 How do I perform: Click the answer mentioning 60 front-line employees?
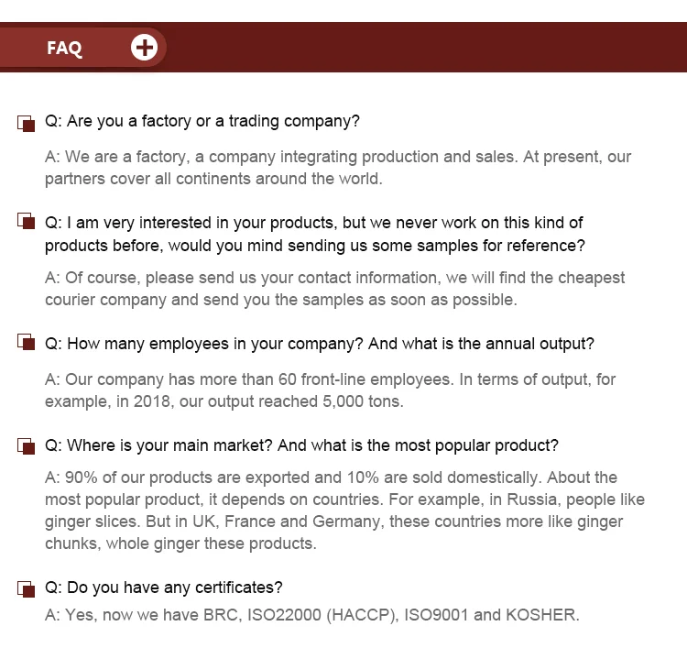pyautogui.click(x=330, y=390)
